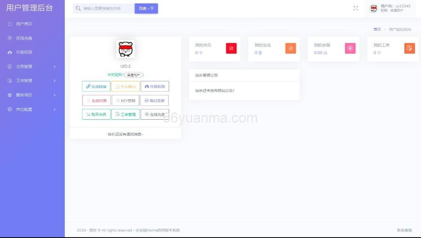The width and height of the screenshot is (421, 238).
Task: Click the 我的工单 card label
Action: pos(381,45)
